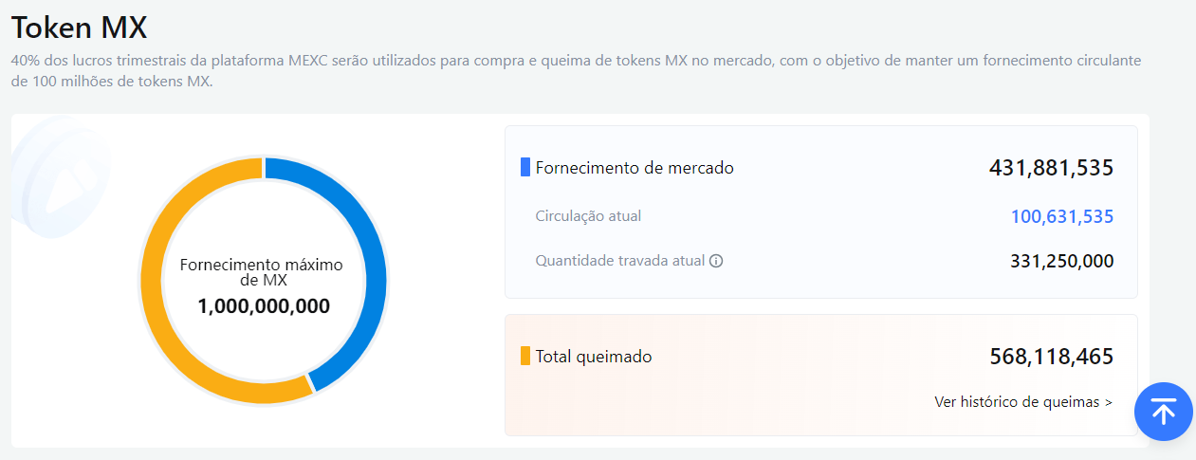
Task: Open Ver histórico de queimas link
Action: 1023,402
